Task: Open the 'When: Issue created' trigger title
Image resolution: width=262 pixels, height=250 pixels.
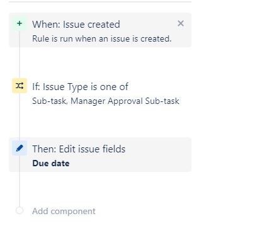Action: [76, 25]
